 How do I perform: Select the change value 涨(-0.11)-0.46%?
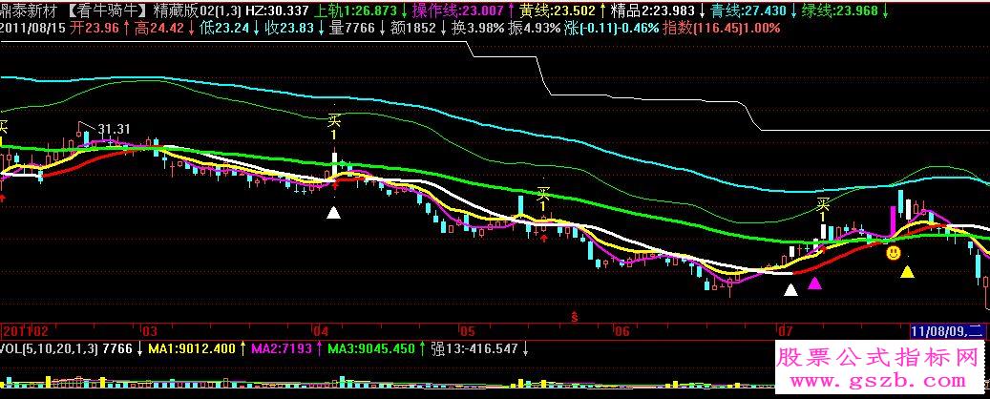point(611,29)
